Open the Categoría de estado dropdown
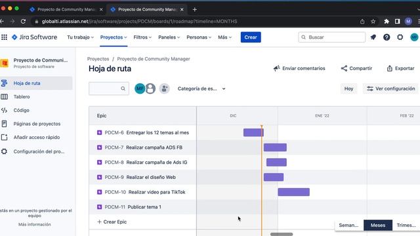 click(201, 88)
